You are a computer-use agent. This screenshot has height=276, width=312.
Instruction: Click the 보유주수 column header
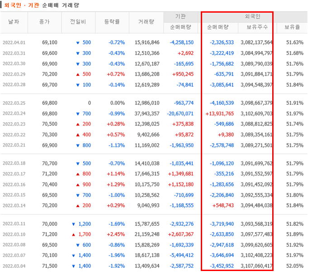tap(257, 27)
